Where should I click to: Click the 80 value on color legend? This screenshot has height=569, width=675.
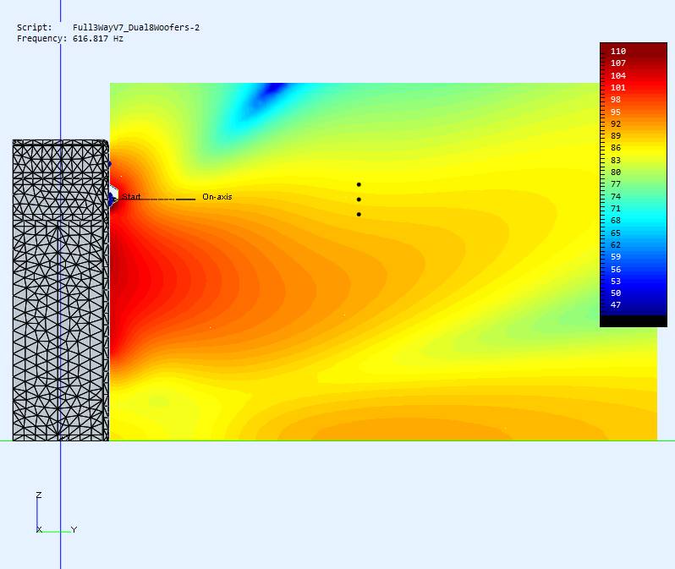point(616,172)
